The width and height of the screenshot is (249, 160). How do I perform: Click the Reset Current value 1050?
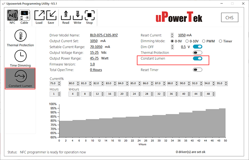(182, 35)
